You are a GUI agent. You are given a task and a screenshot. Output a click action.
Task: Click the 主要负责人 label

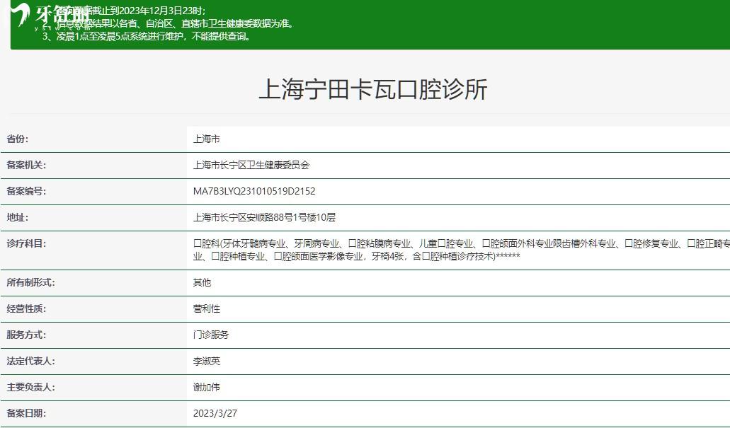coord(30,386)
